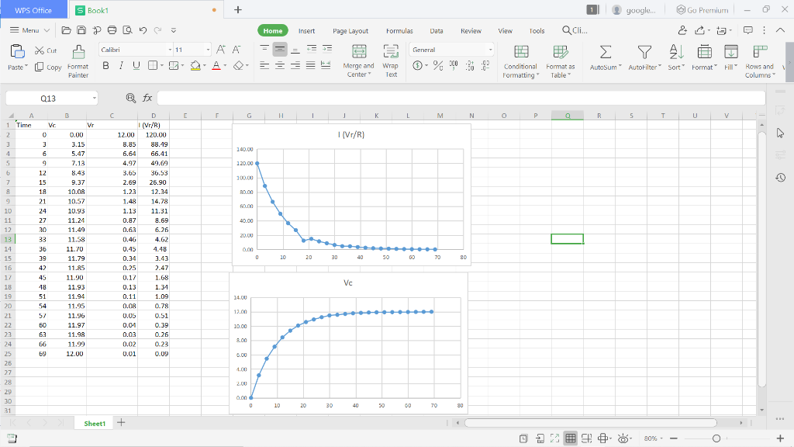794x447 pixels.
Task: Toggle bold formatting
Action: point(105,65)
